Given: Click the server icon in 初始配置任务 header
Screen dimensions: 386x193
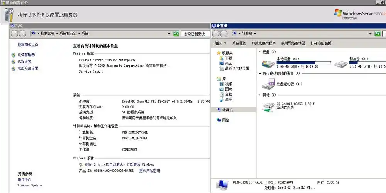Looking at the screenshot, I should pyautogui.click(x=9, y=15).
